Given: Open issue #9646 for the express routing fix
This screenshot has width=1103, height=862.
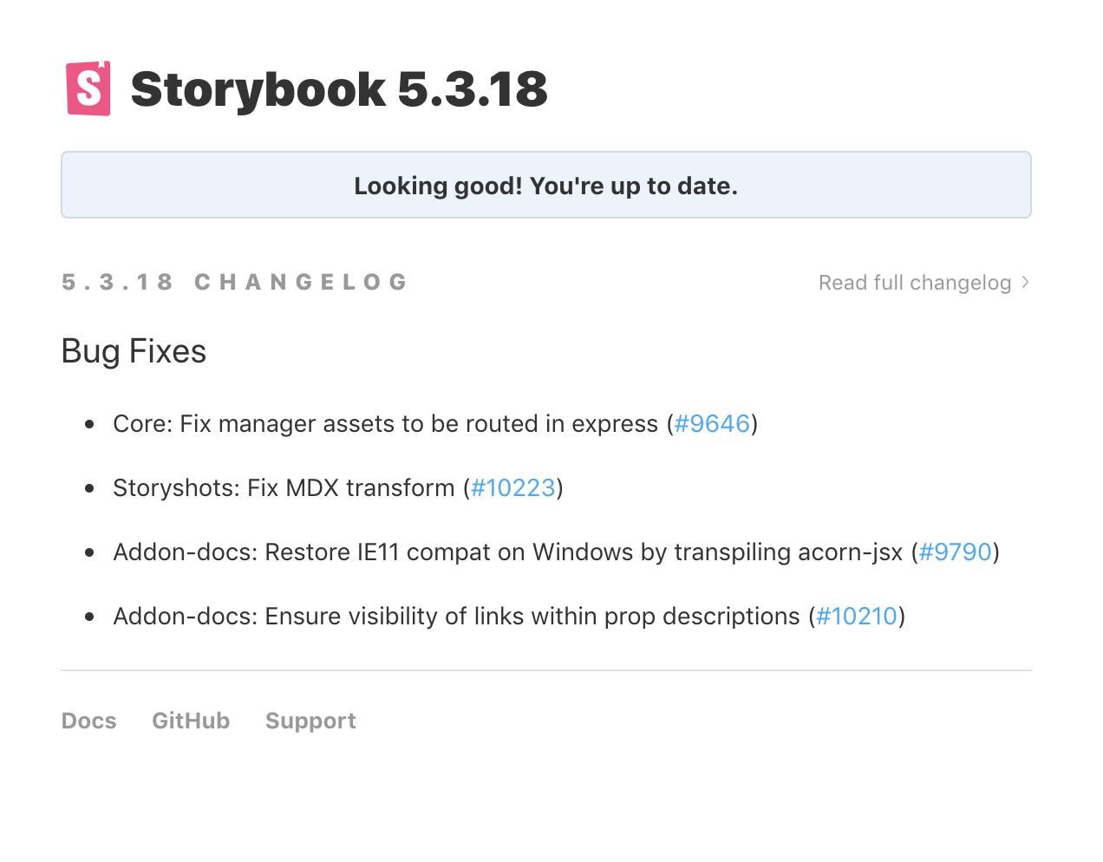Looking at the screenshot, I should (711, 424).
